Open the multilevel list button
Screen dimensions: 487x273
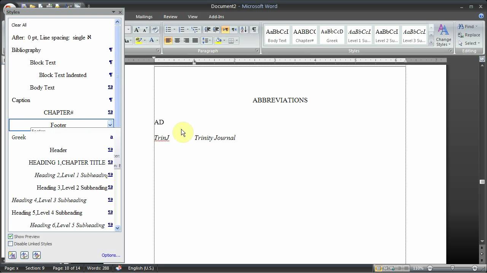[x=196, y=30]
